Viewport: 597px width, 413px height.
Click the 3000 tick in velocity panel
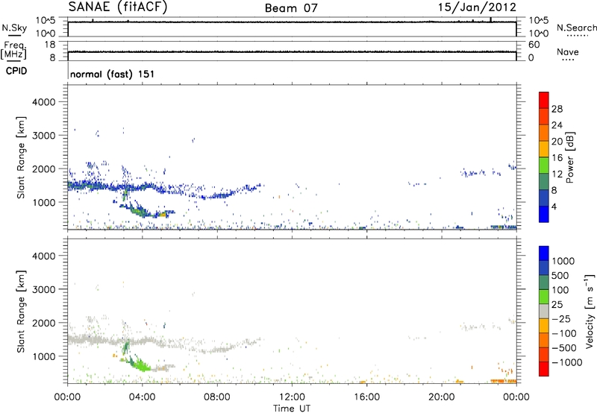pos(43,289)
